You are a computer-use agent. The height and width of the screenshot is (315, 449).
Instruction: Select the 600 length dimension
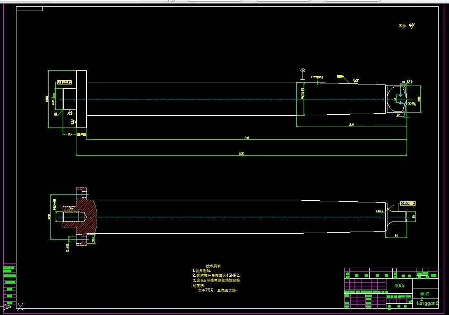point(247,138)
